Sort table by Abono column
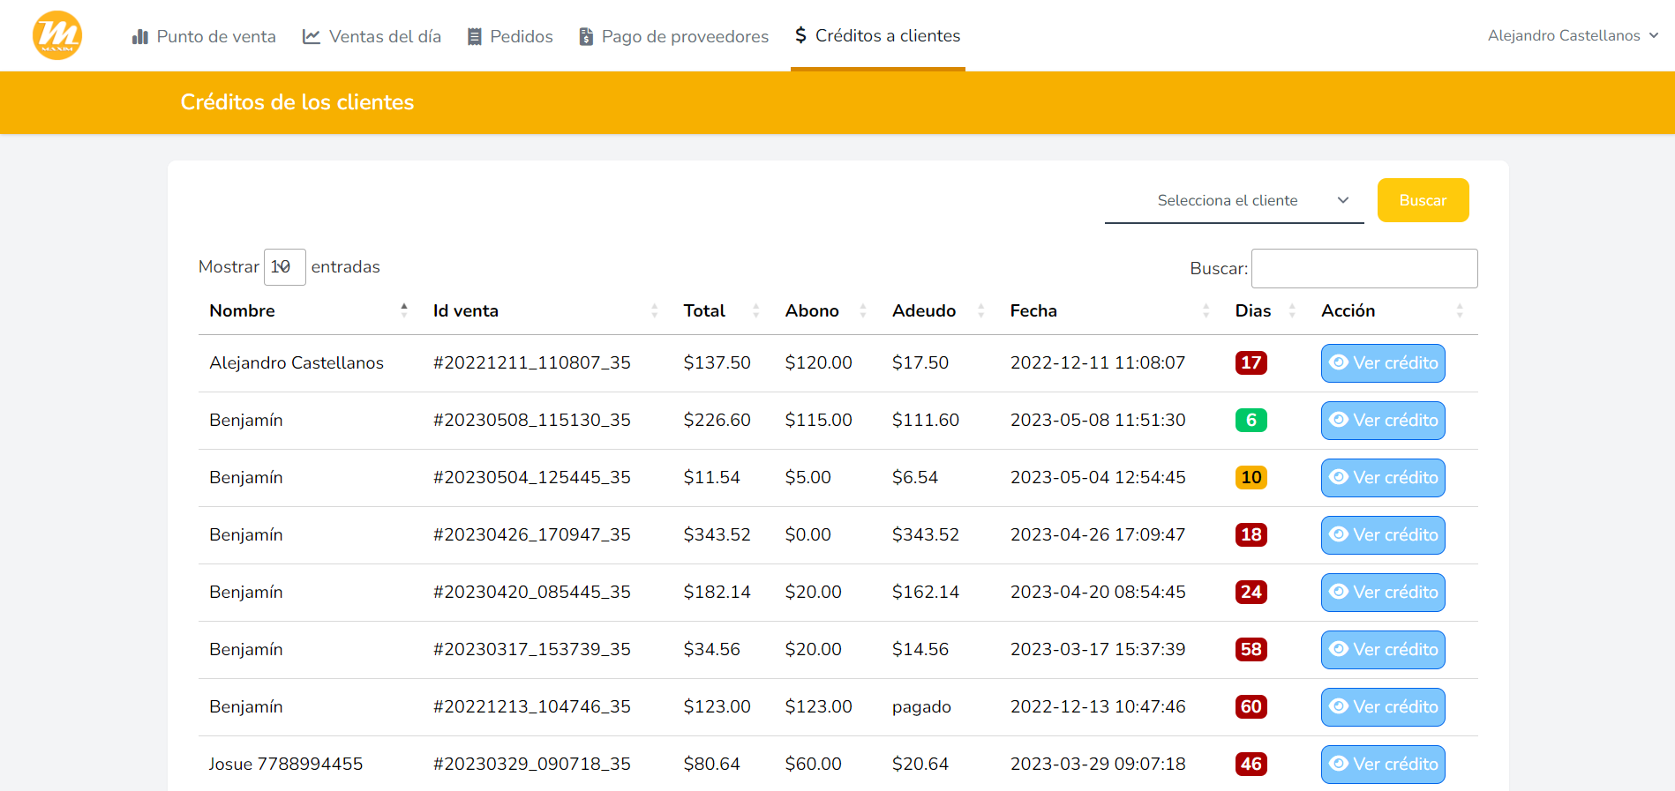 pyautogui.click(x=827, y=310)
